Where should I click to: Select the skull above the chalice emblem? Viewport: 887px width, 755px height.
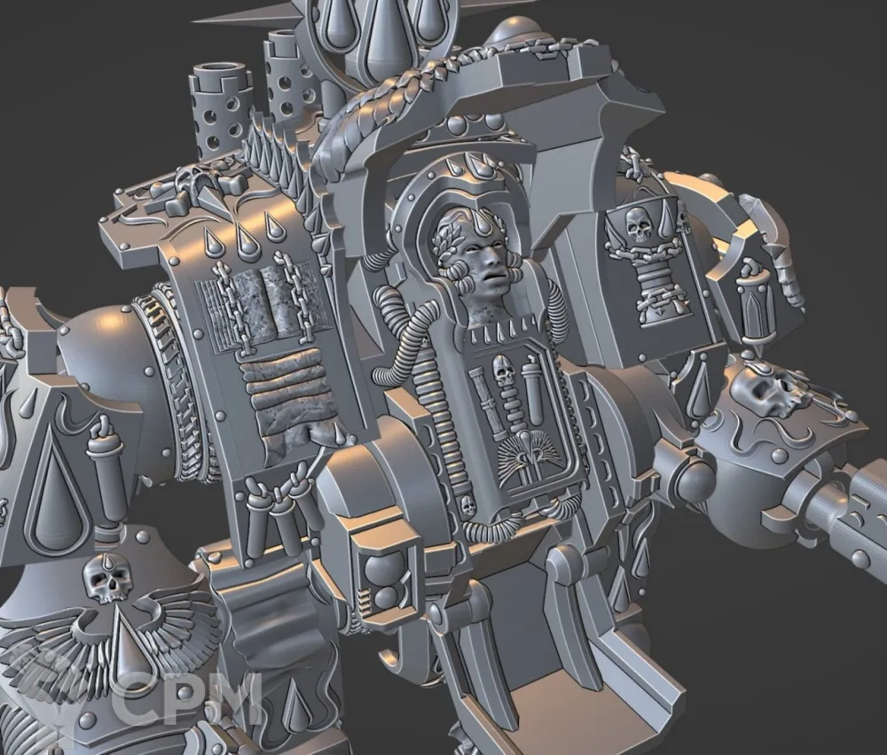[637, 224]
